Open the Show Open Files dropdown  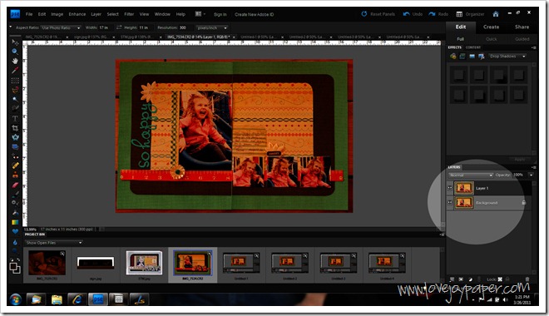tap(53, 243)
